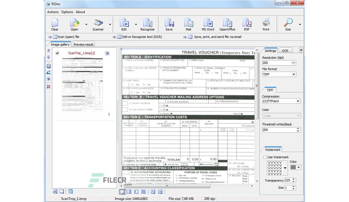The width and height of the screenshot is (349, 202).
Task: Export to OpenOffice icon
Action: (x=227, y=24)
